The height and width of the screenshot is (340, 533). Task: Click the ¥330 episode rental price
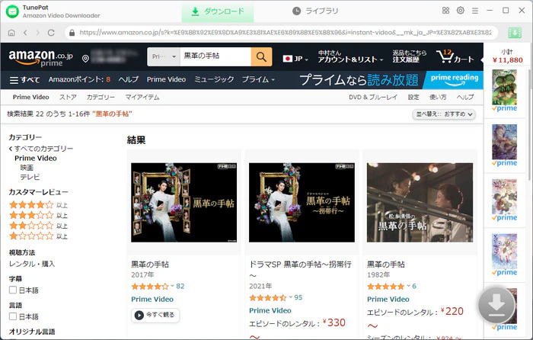click(x=334, y=322)
